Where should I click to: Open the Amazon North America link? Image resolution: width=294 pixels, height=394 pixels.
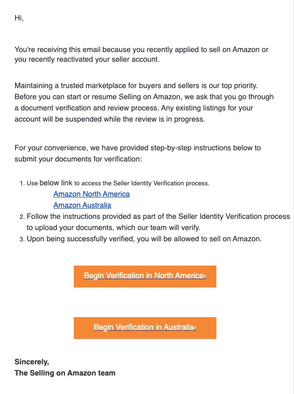pos(92,194)
